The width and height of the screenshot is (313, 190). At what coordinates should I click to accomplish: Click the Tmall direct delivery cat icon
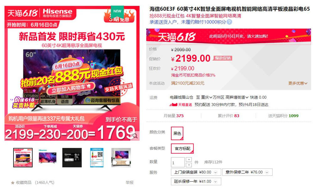tap(173, 104)
